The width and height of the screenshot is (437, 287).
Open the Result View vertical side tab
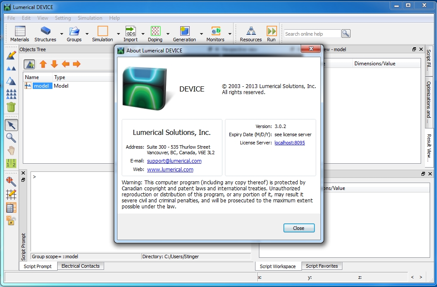(x=428, y=147)
